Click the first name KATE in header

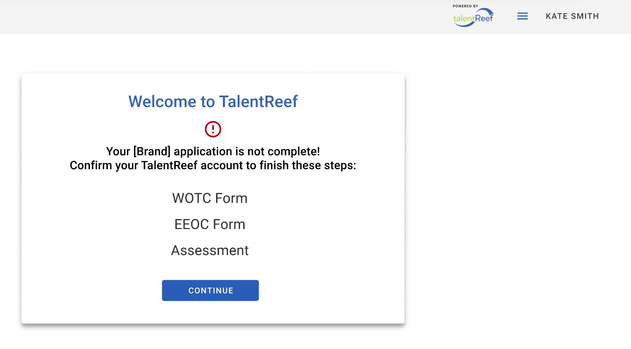556,16
